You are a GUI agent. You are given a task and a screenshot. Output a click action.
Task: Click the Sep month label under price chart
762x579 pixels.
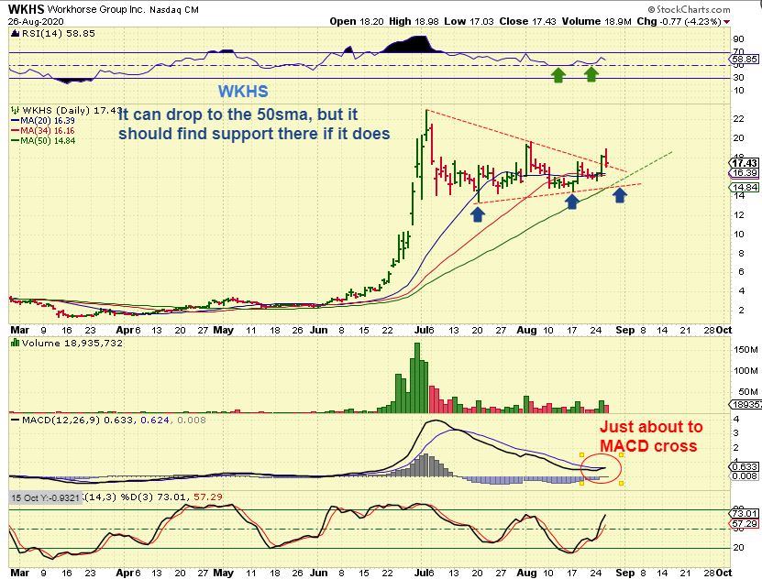pyautogui.click(x=625, y=330)
